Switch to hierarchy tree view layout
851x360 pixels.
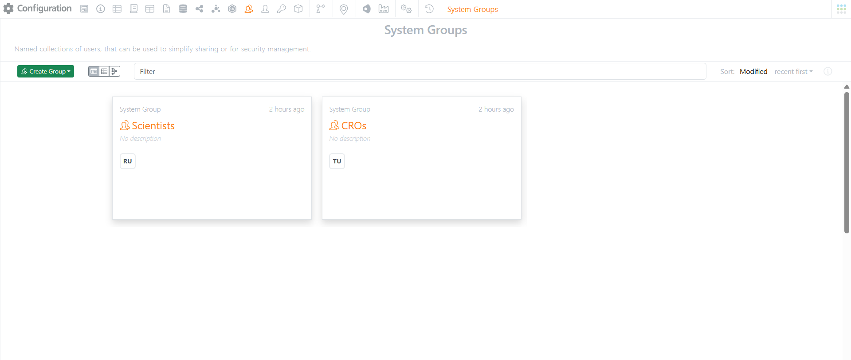pos(114,71)
